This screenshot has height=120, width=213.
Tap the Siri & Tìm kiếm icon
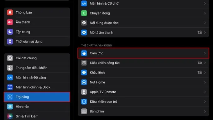click(x=10, y=116)
